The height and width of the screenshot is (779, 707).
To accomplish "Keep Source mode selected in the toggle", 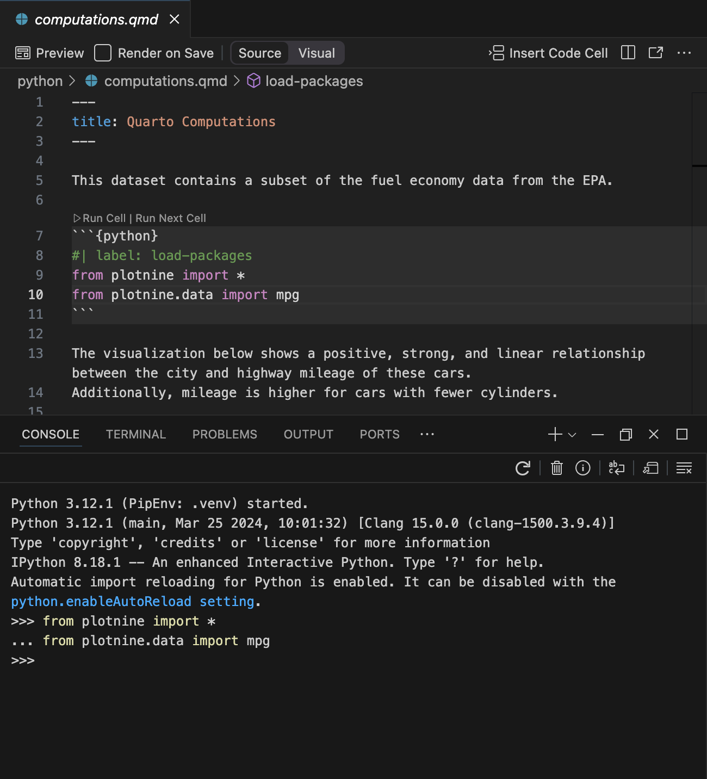I will 259,53.
